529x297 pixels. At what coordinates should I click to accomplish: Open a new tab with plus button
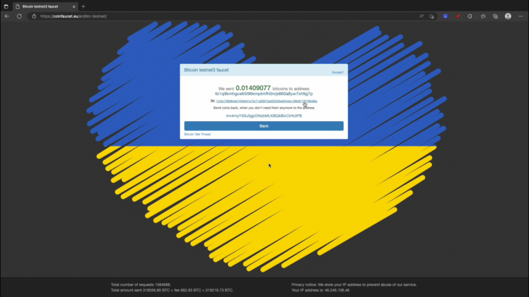[83, 6]
